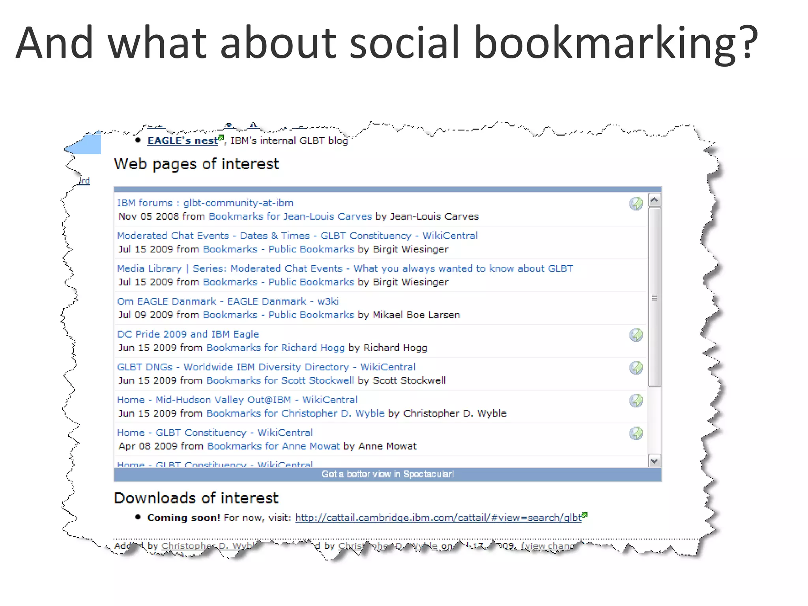Click the Nov 05 2008 date text
Image resolution: width=808 pixels, height=606 pixels.
click(x=149, y=216)
